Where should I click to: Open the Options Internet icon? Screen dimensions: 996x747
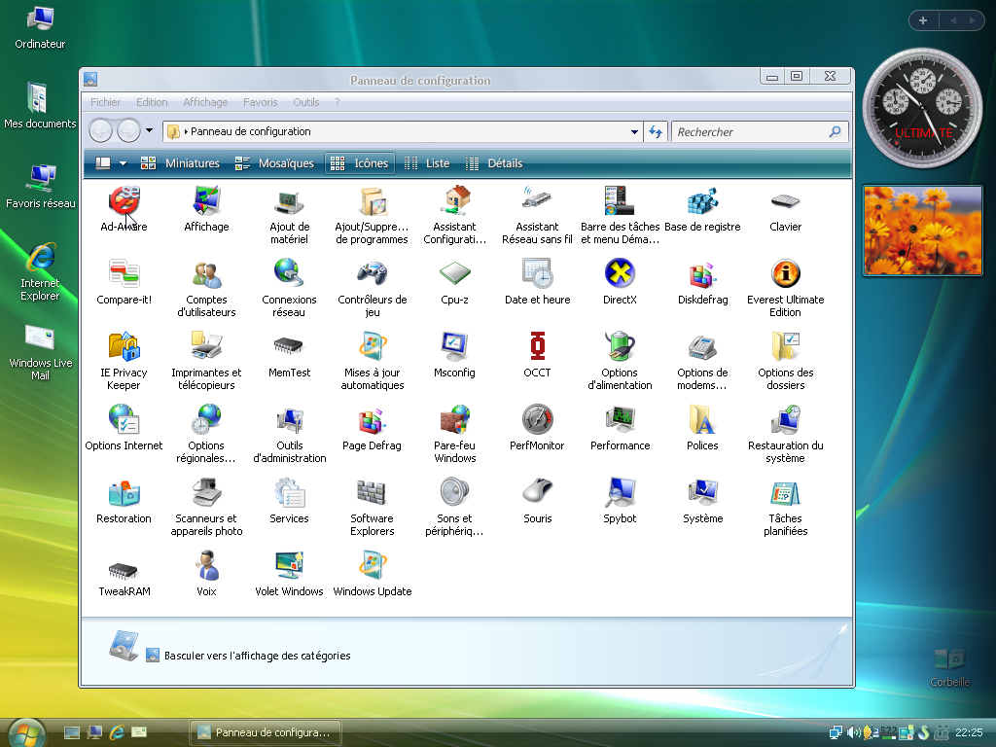[124, 420]
